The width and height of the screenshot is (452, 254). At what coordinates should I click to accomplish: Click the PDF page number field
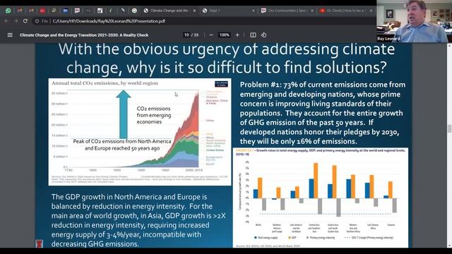point(186,35)
